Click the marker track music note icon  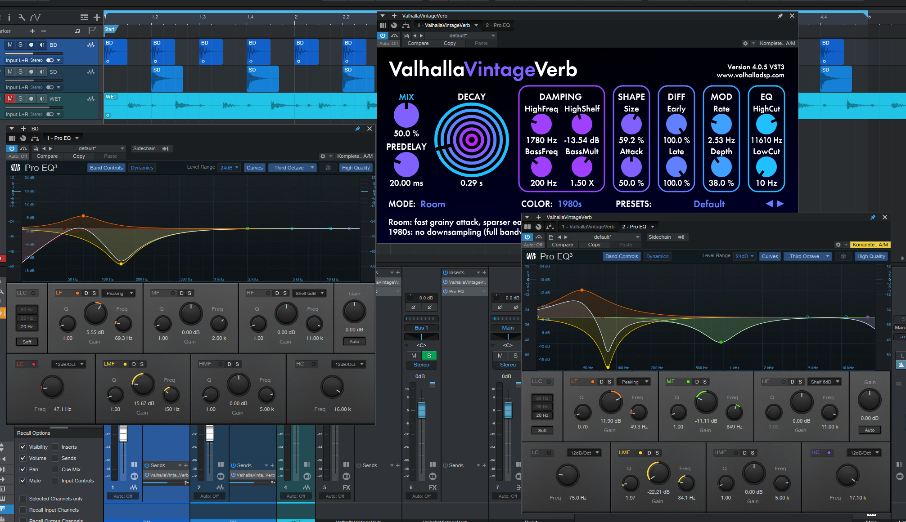pos(77,31)
